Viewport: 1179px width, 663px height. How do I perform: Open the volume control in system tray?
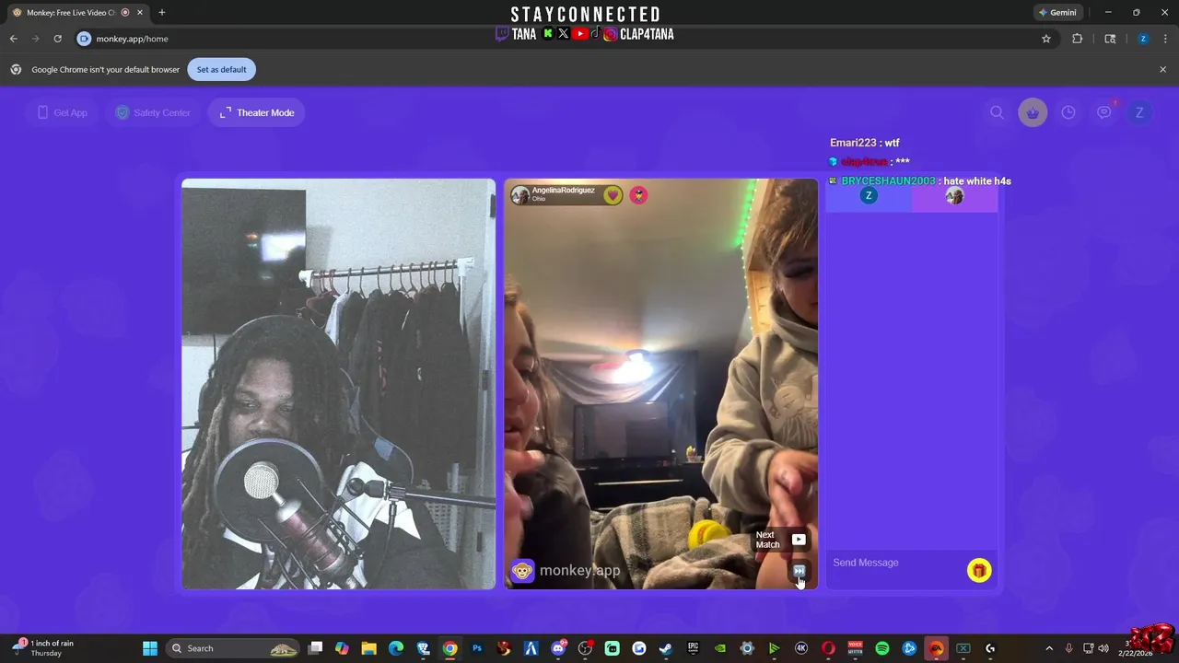(x=1103, y=648)
